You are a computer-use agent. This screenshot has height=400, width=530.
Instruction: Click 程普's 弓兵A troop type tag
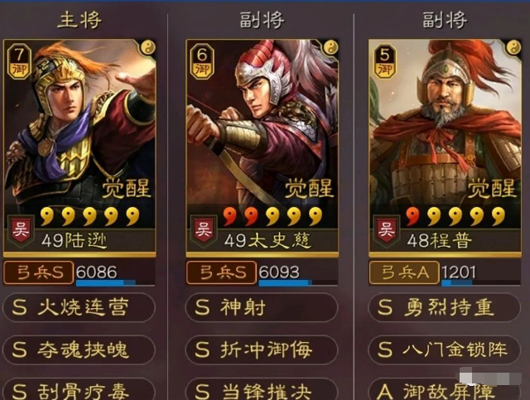pyautogui.click(x=404, y=272)
